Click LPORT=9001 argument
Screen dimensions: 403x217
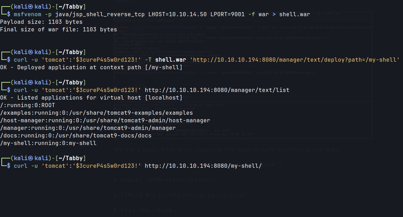coord(228,14)
